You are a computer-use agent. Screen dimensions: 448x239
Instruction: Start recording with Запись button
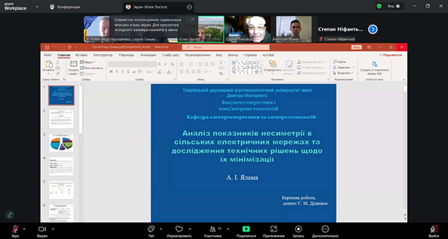pos(298,229)
